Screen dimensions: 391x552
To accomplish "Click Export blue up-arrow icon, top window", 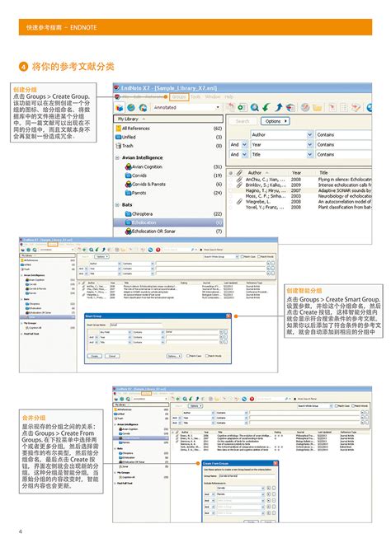I will [279, 107].
